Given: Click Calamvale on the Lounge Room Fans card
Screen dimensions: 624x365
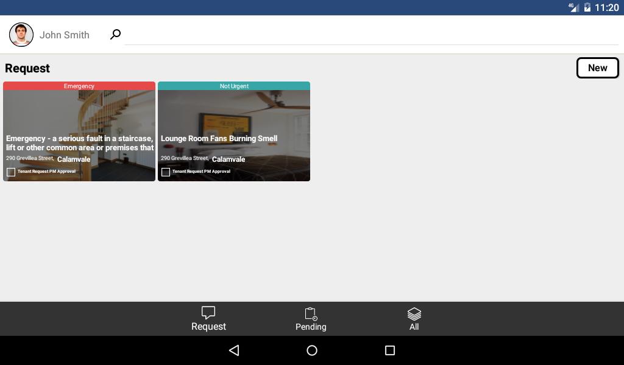Looking at the screenshot, I should [x=229, y=159].
